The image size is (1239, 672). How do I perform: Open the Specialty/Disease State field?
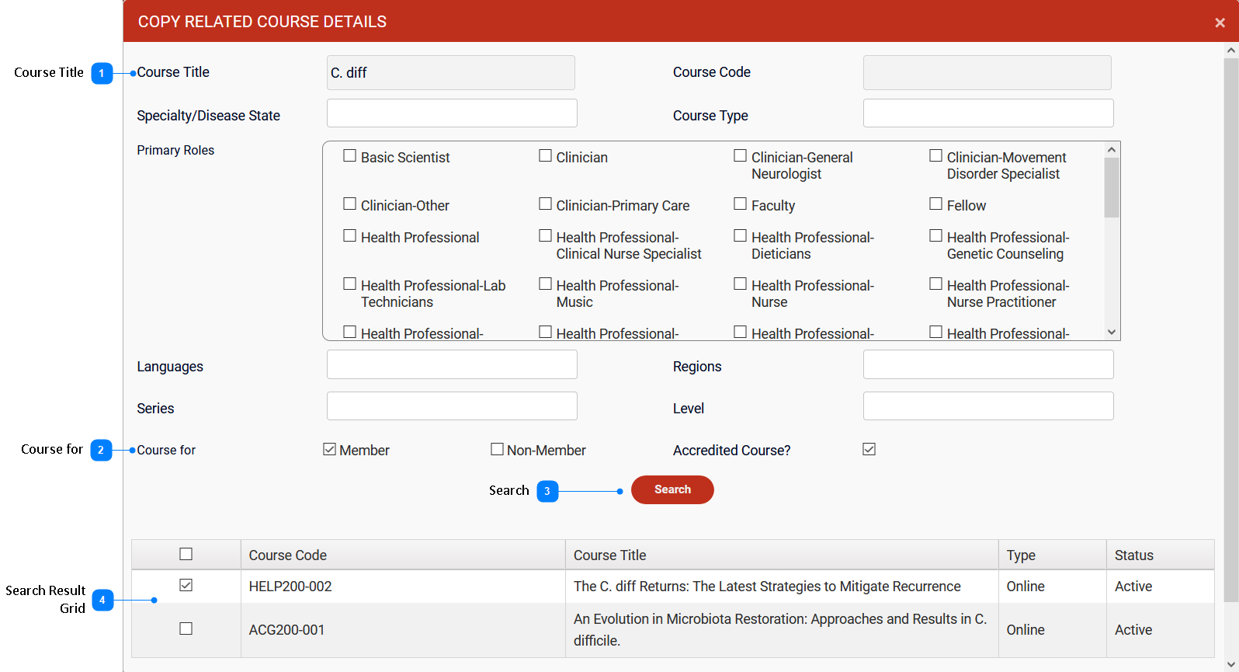452,113
